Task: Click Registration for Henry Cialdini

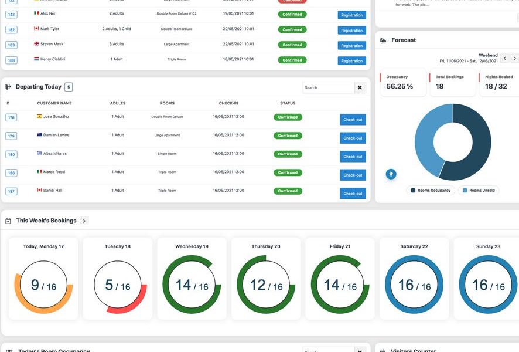Action: point(352,61)
